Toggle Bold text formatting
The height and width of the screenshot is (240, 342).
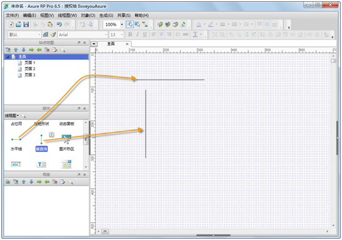pyautogui.click(x=130, y=34)
